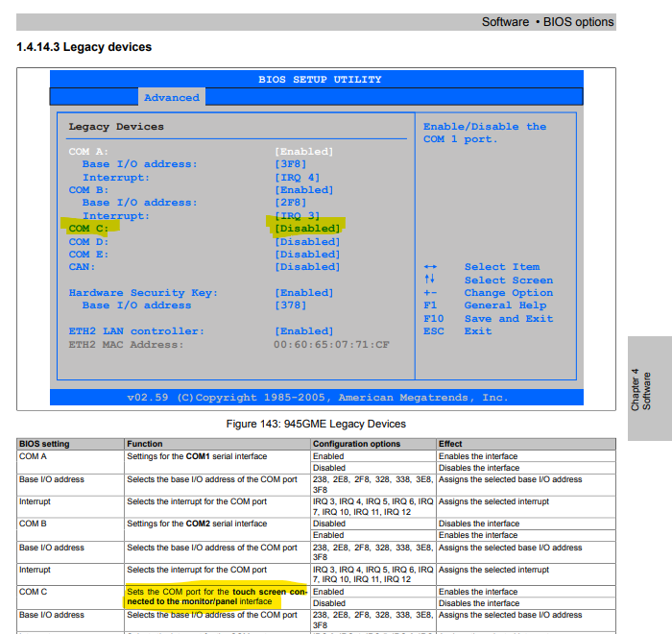Select the 'ETH2 LAN controller:' entry
The image size is (672, 634).
[x=136, y=331]
